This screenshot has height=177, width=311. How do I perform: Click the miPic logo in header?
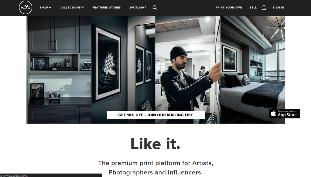point(26,8)
